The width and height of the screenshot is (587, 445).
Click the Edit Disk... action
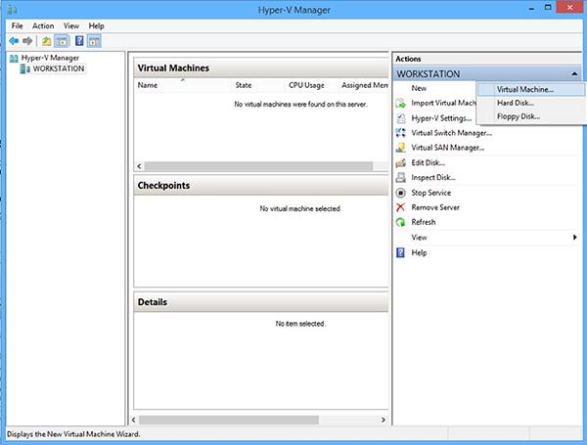[x=428, y=162]
